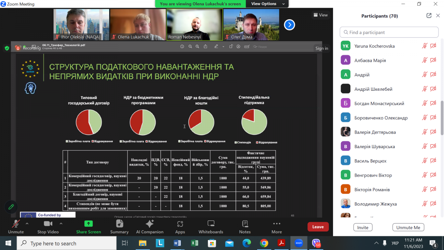
Task: Unmute the microphone
Action: point(16,226)
